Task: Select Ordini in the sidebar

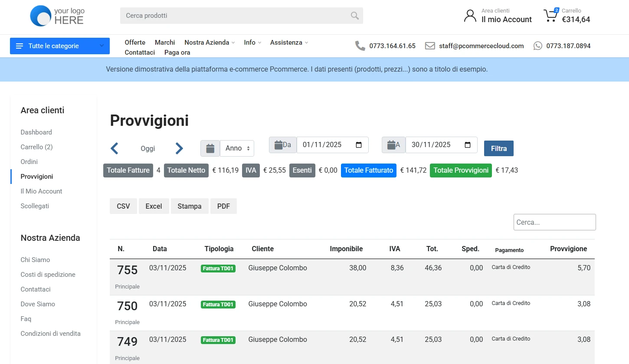Action: 29,162
